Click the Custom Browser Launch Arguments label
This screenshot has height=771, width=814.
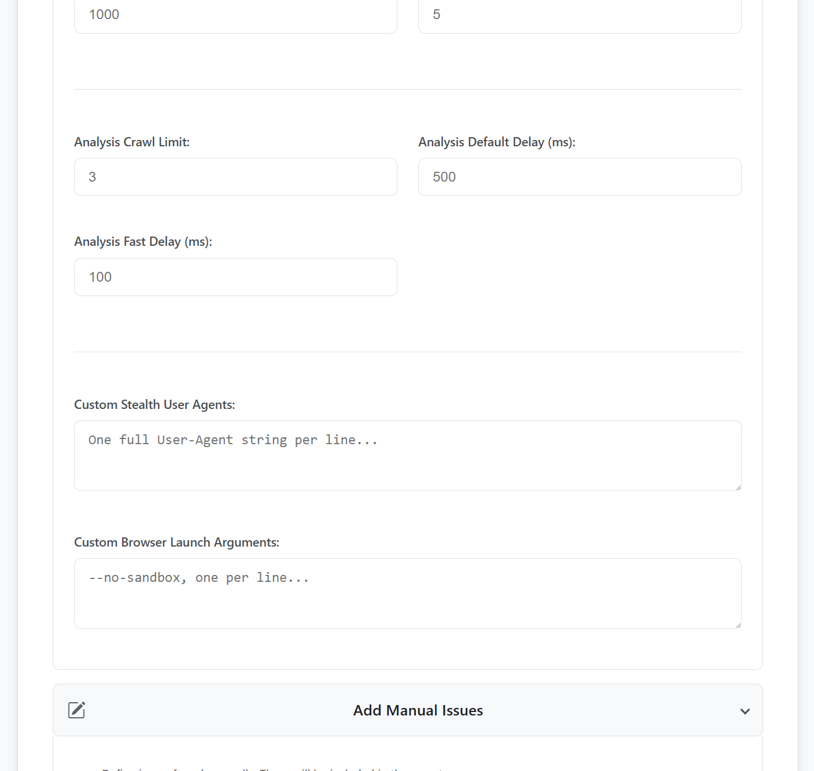click(176, 543)
